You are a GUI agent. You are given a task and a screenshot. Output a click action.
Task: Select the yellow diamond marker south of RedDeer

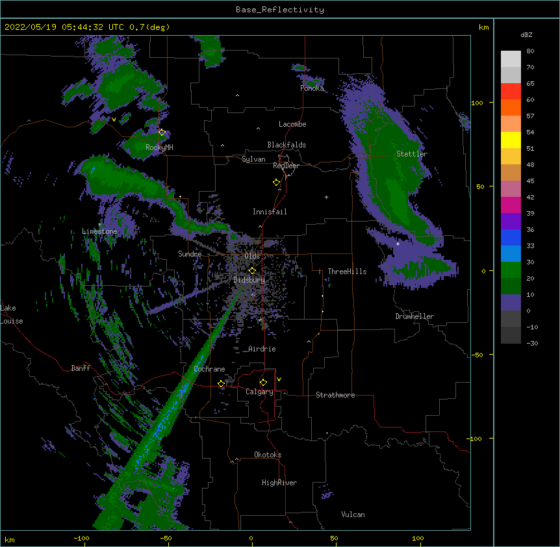tap(276, 183)
